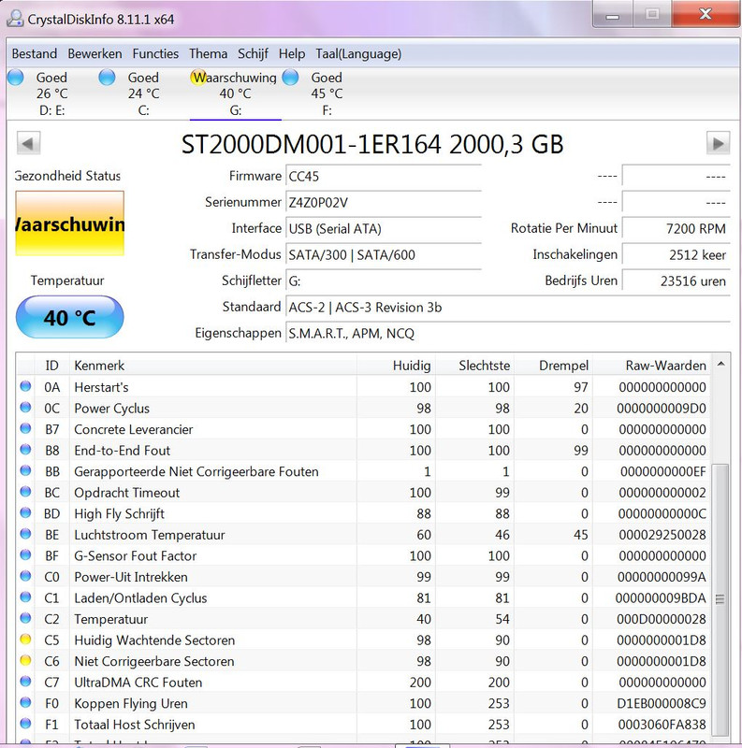Open the Schijf menu
This screenshot has height=748, width=742.
click(253, 53)
